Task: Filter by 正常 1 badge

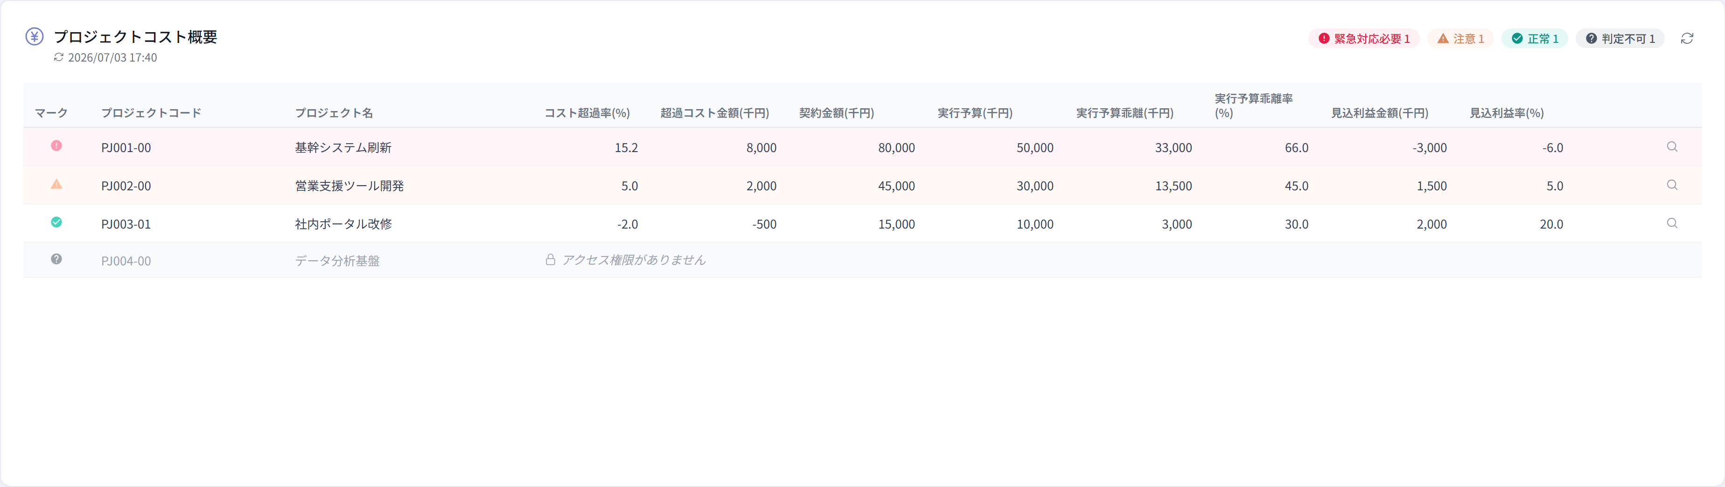Action: point(1535,39)
